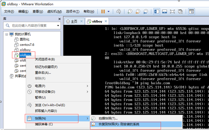Image resolution: width=209 pixels, height=130 pixels.
Task: Click the keyboard icon beside 发送 Ctrl+Alt+Del
Action: tap(29, 105)
